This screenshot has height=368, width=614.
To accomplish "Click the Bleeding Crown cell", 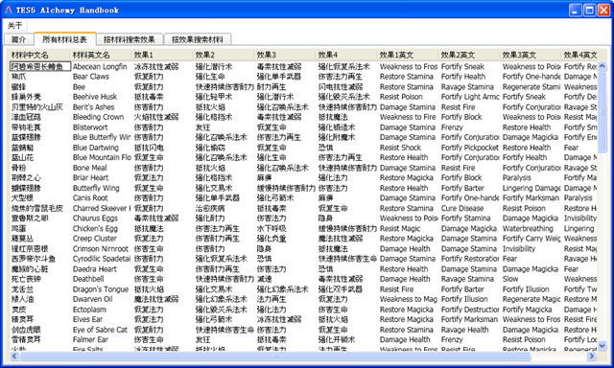I will pyautogui.click(x=98, y=117).
